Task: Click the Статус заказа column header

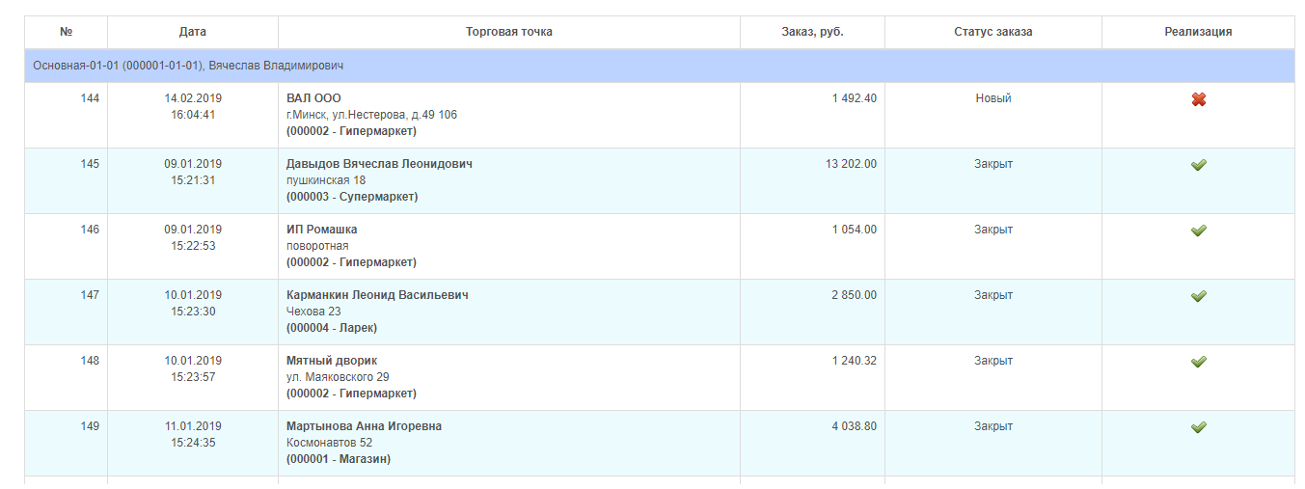Action: tap(992, 32)
